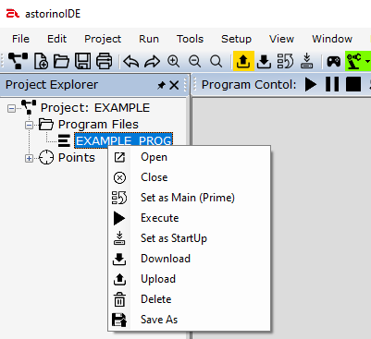The image size is (371, 339).
Task: Reset zoom with the plain magnifier icon
Action: 216,61
